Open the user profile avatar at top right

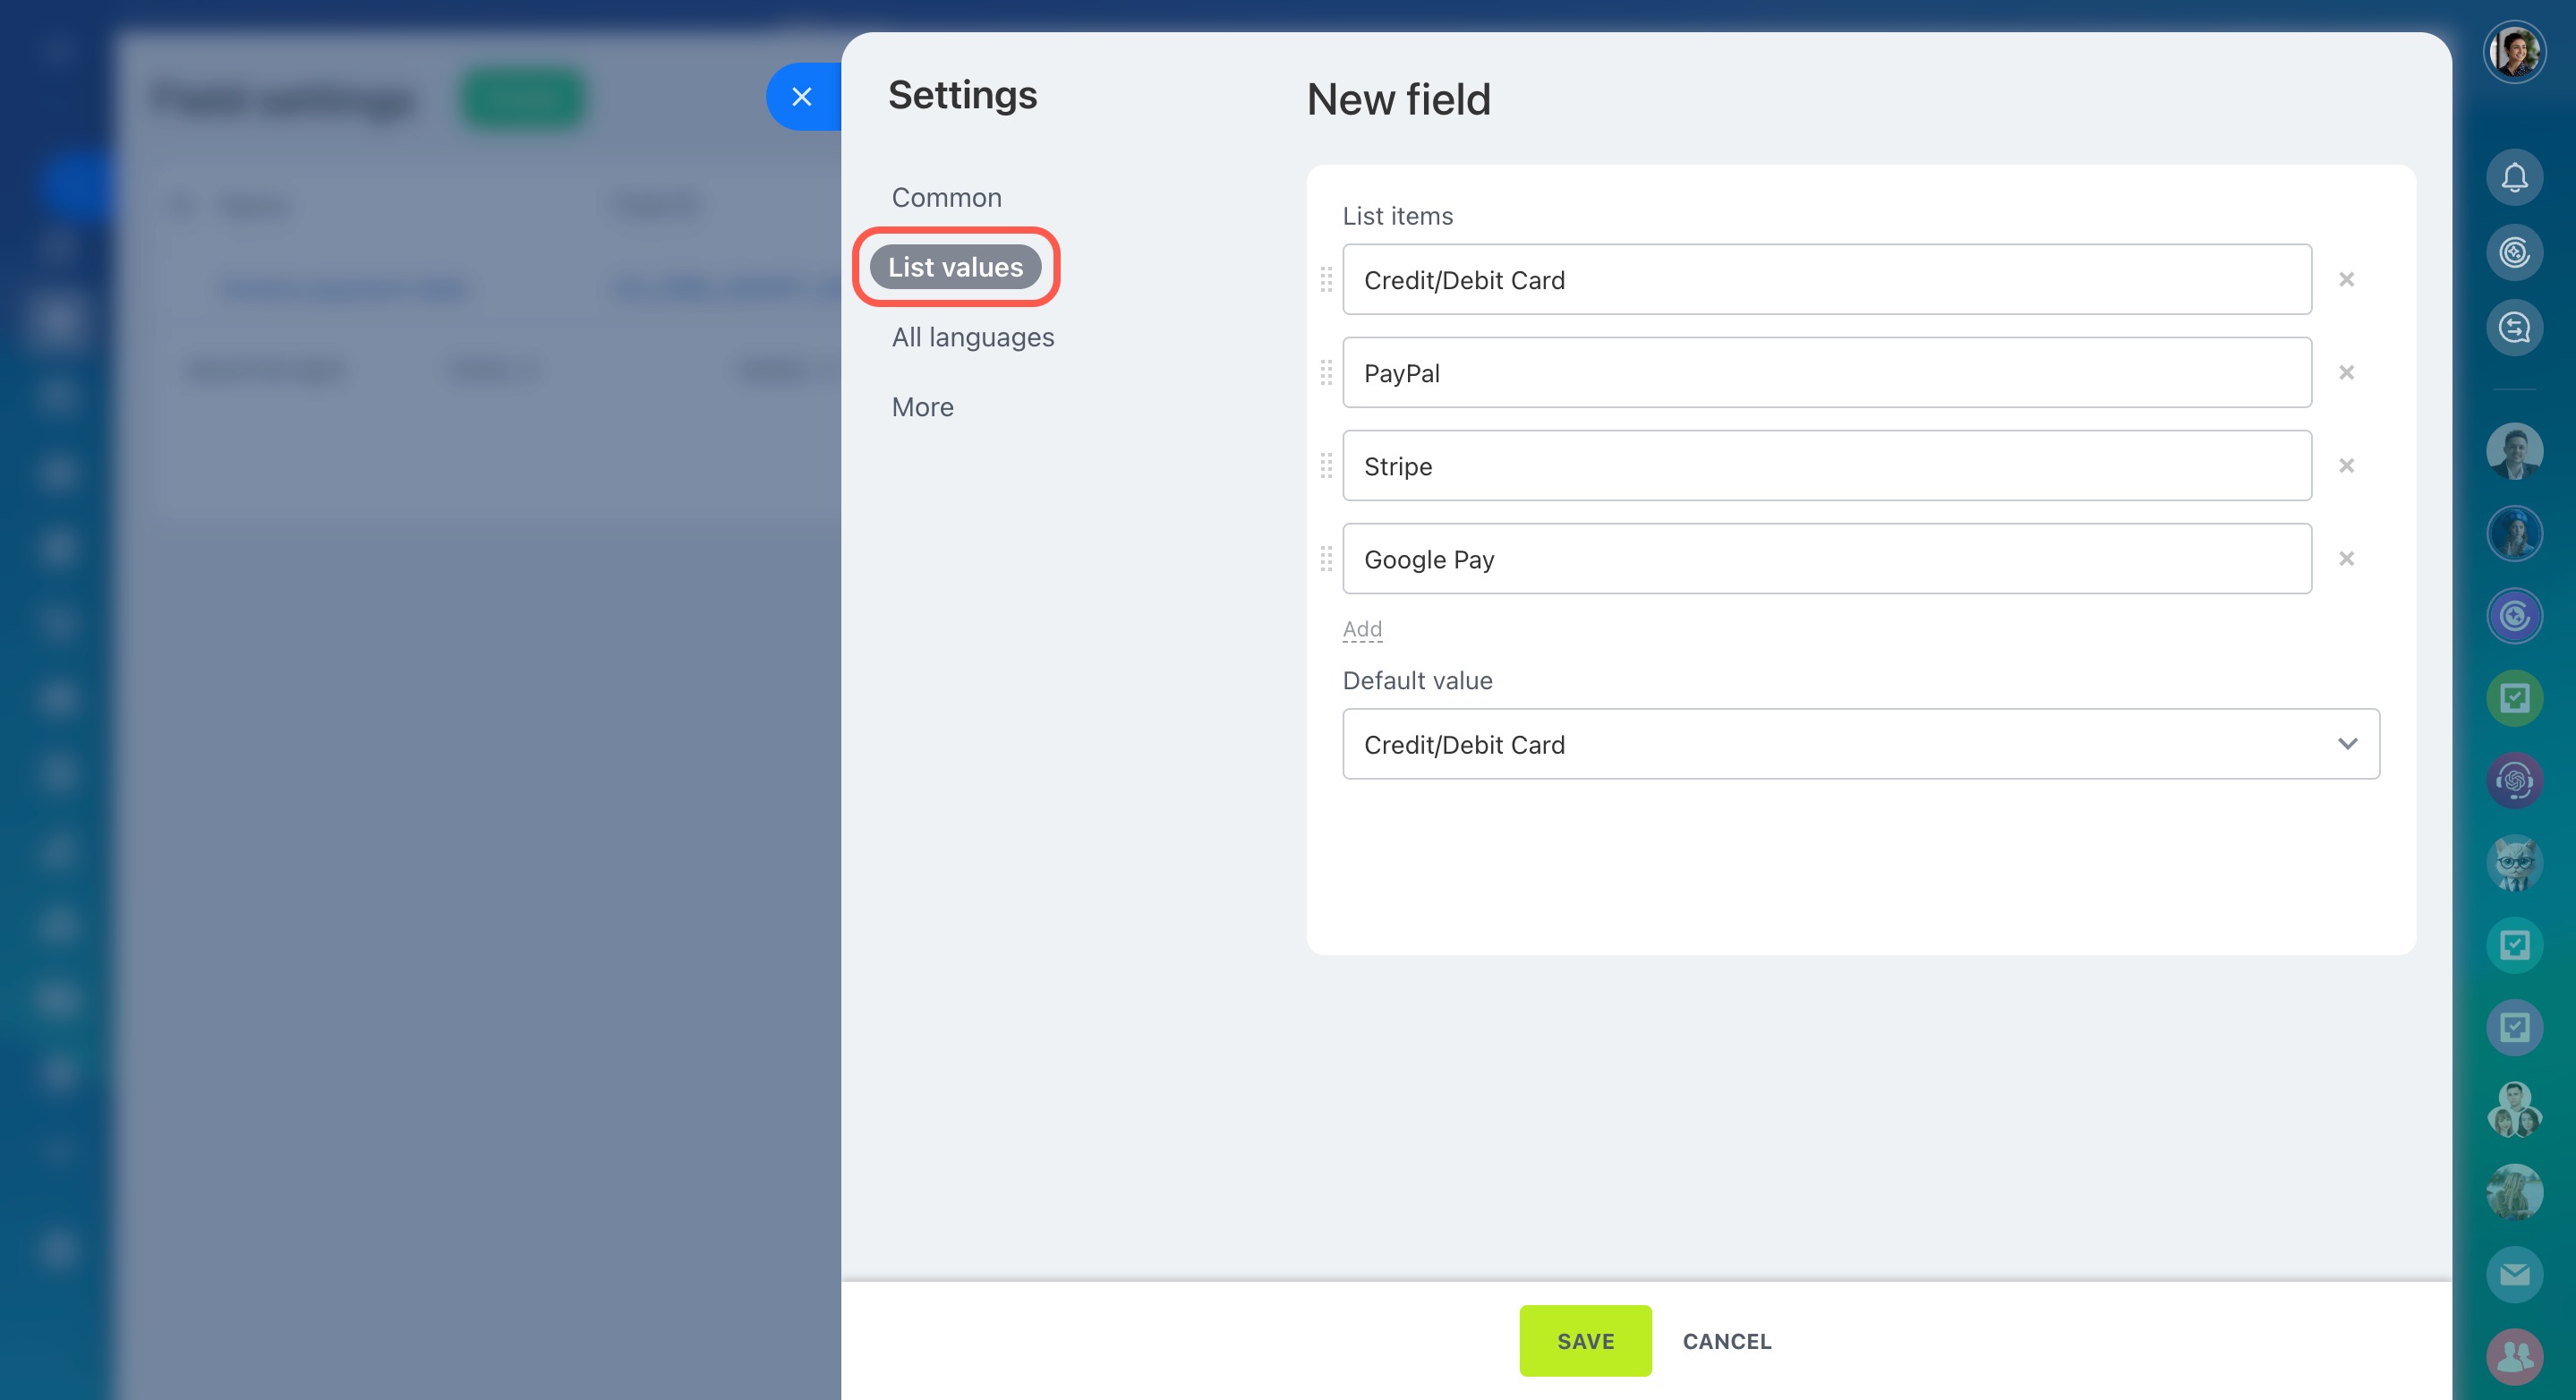pyautogui.click(x=2513, y=52)
